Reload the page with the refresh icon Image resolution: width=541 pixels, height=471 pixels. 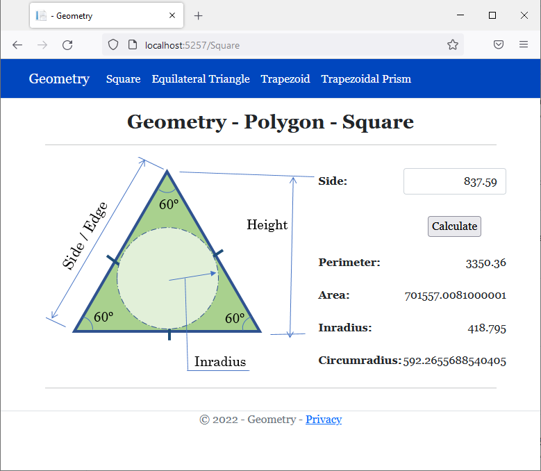[67, 45]
